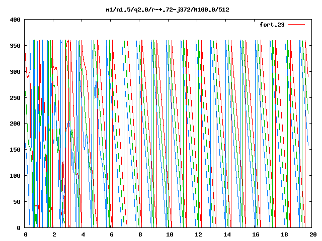Click x-axis label 16

[x=256, y=234]
